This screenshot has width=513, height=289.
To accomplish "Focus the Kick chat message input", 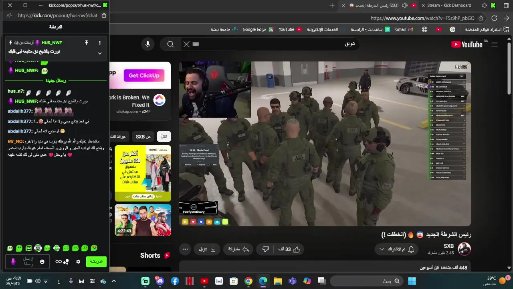I will 28,262.
